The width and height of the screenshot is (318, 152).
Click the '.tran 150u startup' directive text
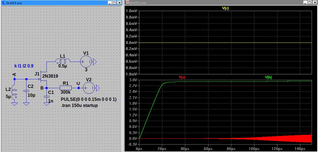point(79,105)
